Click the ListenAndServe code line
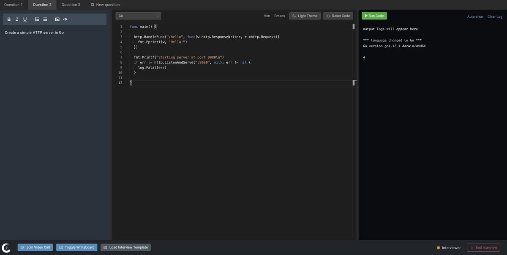 coord(192,62)
